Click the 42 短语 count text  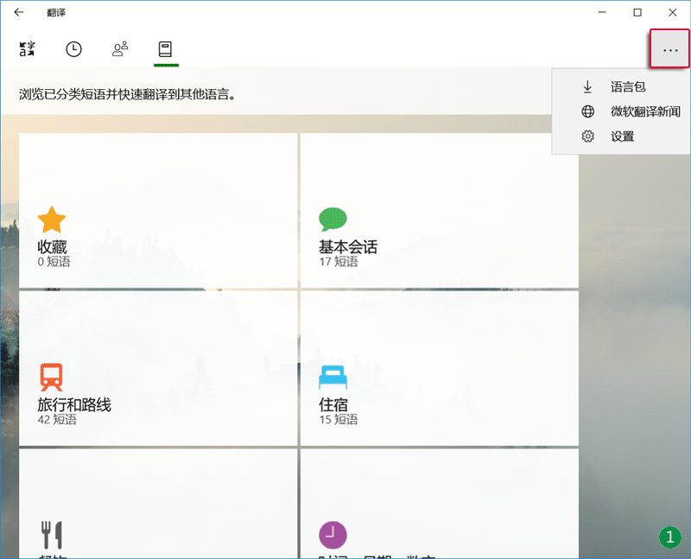point(57,419)
